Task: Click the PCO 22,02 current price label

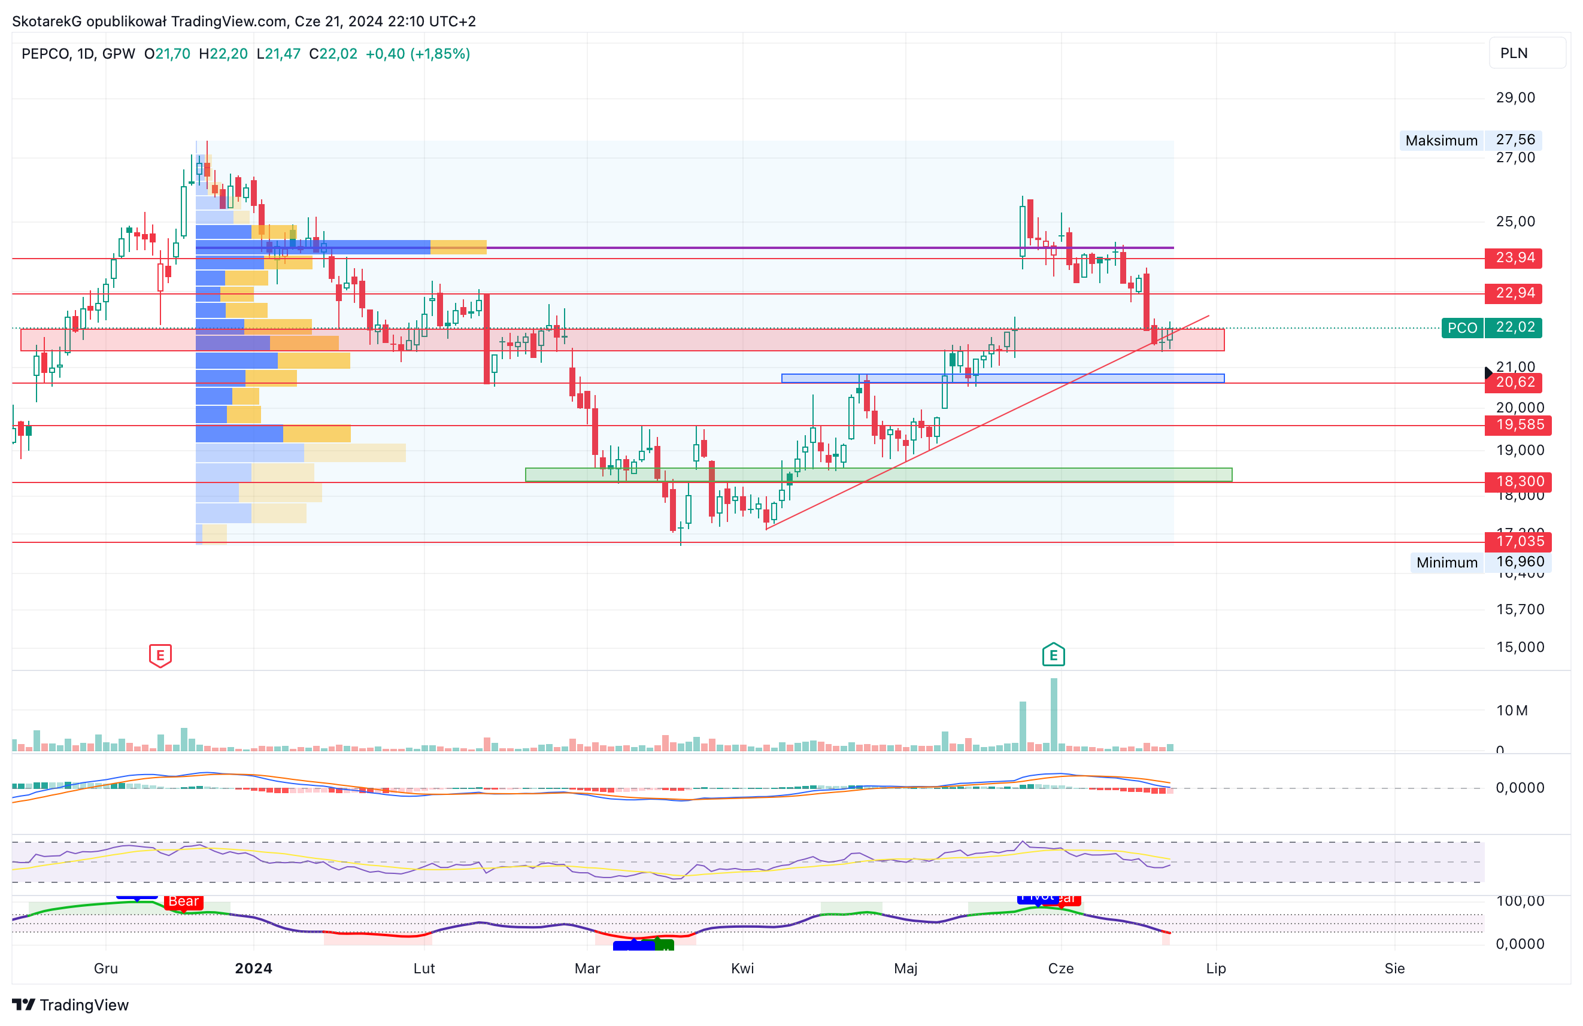Action: (x=1491, y=327)
